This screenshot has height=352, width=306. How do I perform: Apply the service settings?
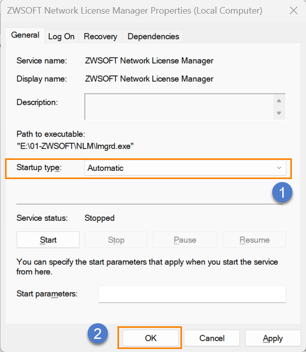273,338
